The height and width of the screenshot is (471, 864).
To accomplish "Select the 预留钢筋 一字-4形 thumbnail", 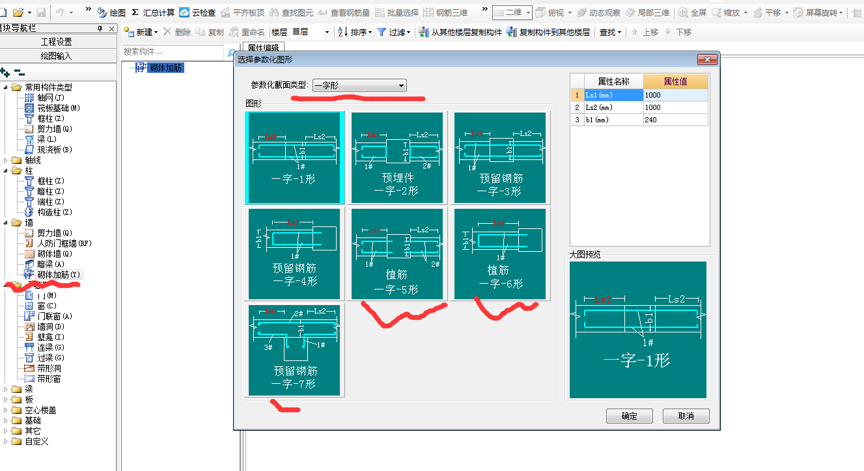I will tap(294, 254).
